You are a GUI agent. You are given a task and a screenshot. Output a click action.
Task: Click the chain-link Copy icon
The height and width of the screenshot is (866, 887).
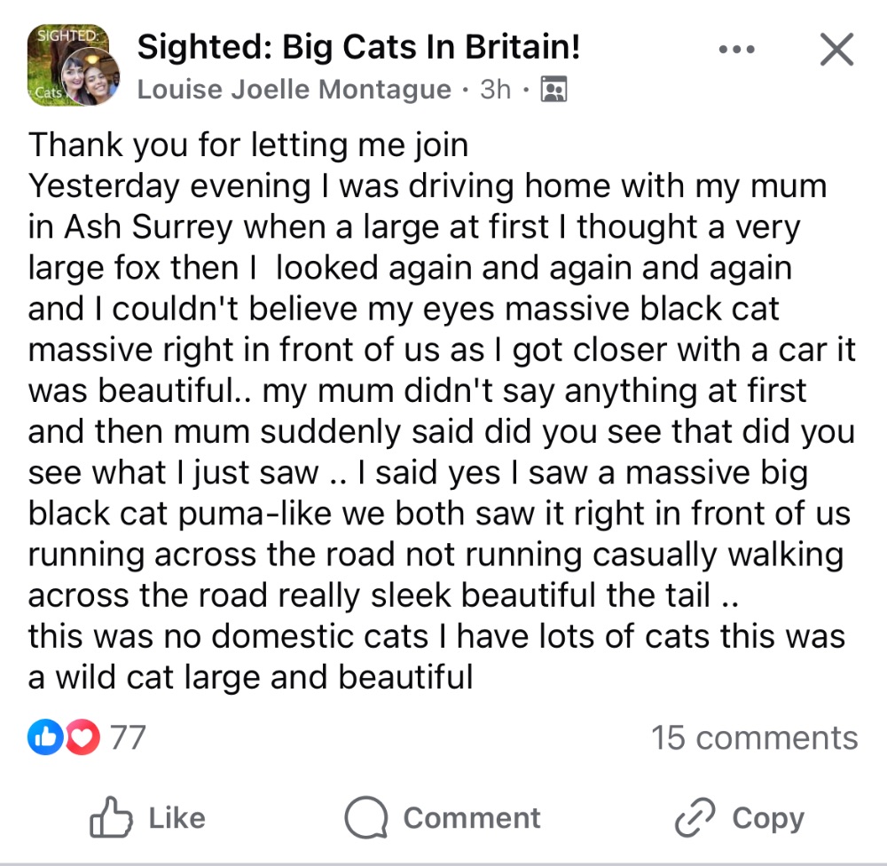[x=695, y=819]
